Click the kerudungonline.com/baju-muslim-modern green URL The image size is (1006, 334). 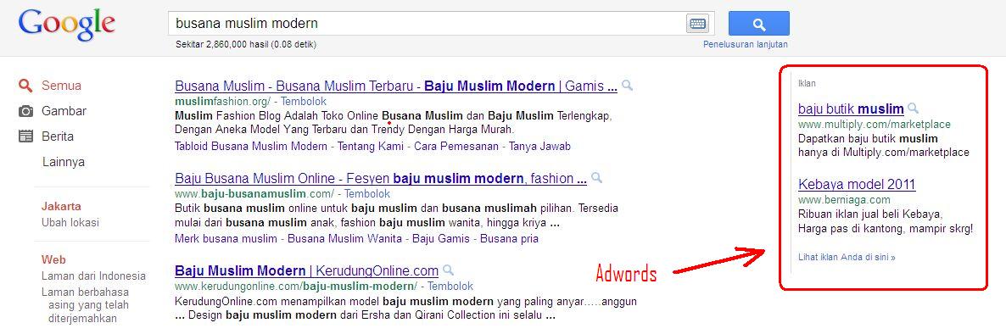pos(296,286)
